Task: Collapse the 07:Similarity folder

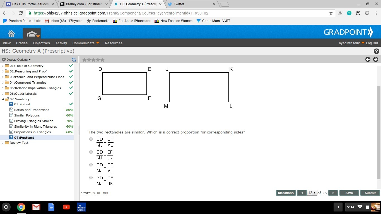Action: coord(3,99)
